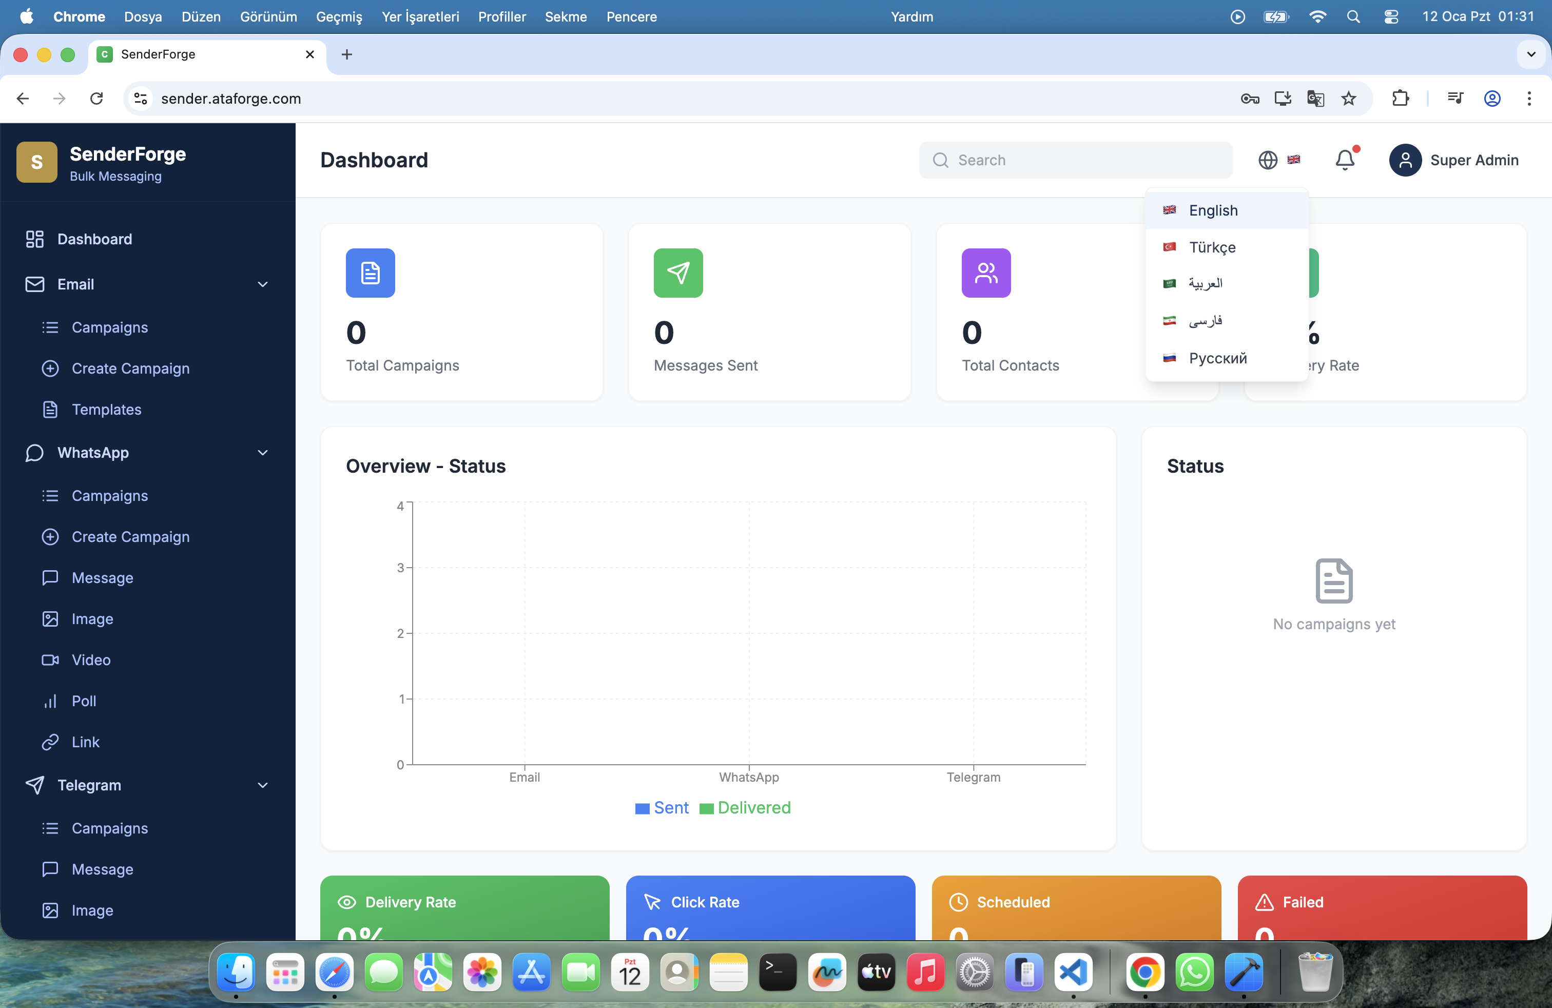Screen dimensions: 1552x1008
Task: Bookmark this page with the star icon
Action: 1349,99
